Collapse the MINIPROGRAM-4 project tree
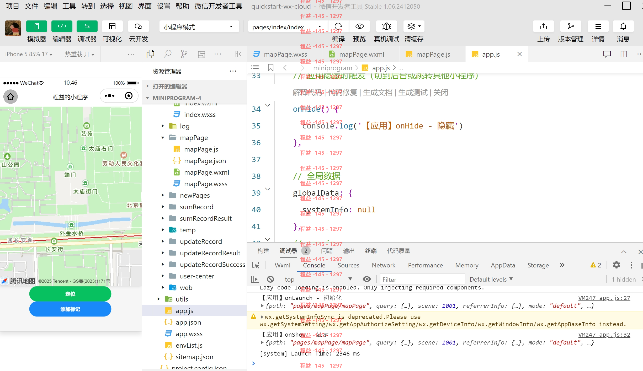 pos(194,98)
